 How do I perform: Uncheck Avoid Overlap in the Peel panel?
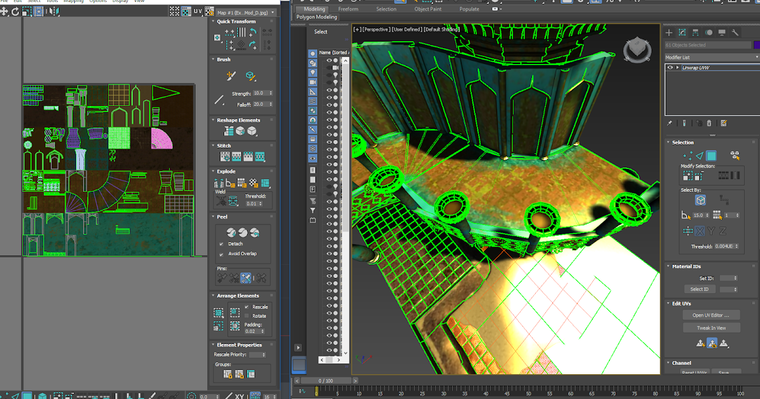coord(220,254)
